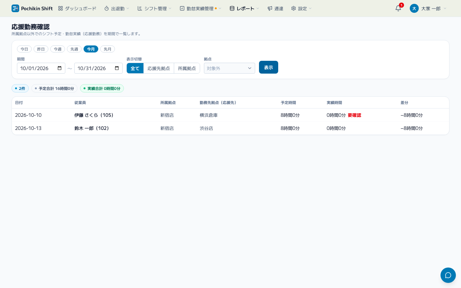Viewport: 461px width, 288px height.
Task: Click the 差分 column header
Action: (404, 103)
